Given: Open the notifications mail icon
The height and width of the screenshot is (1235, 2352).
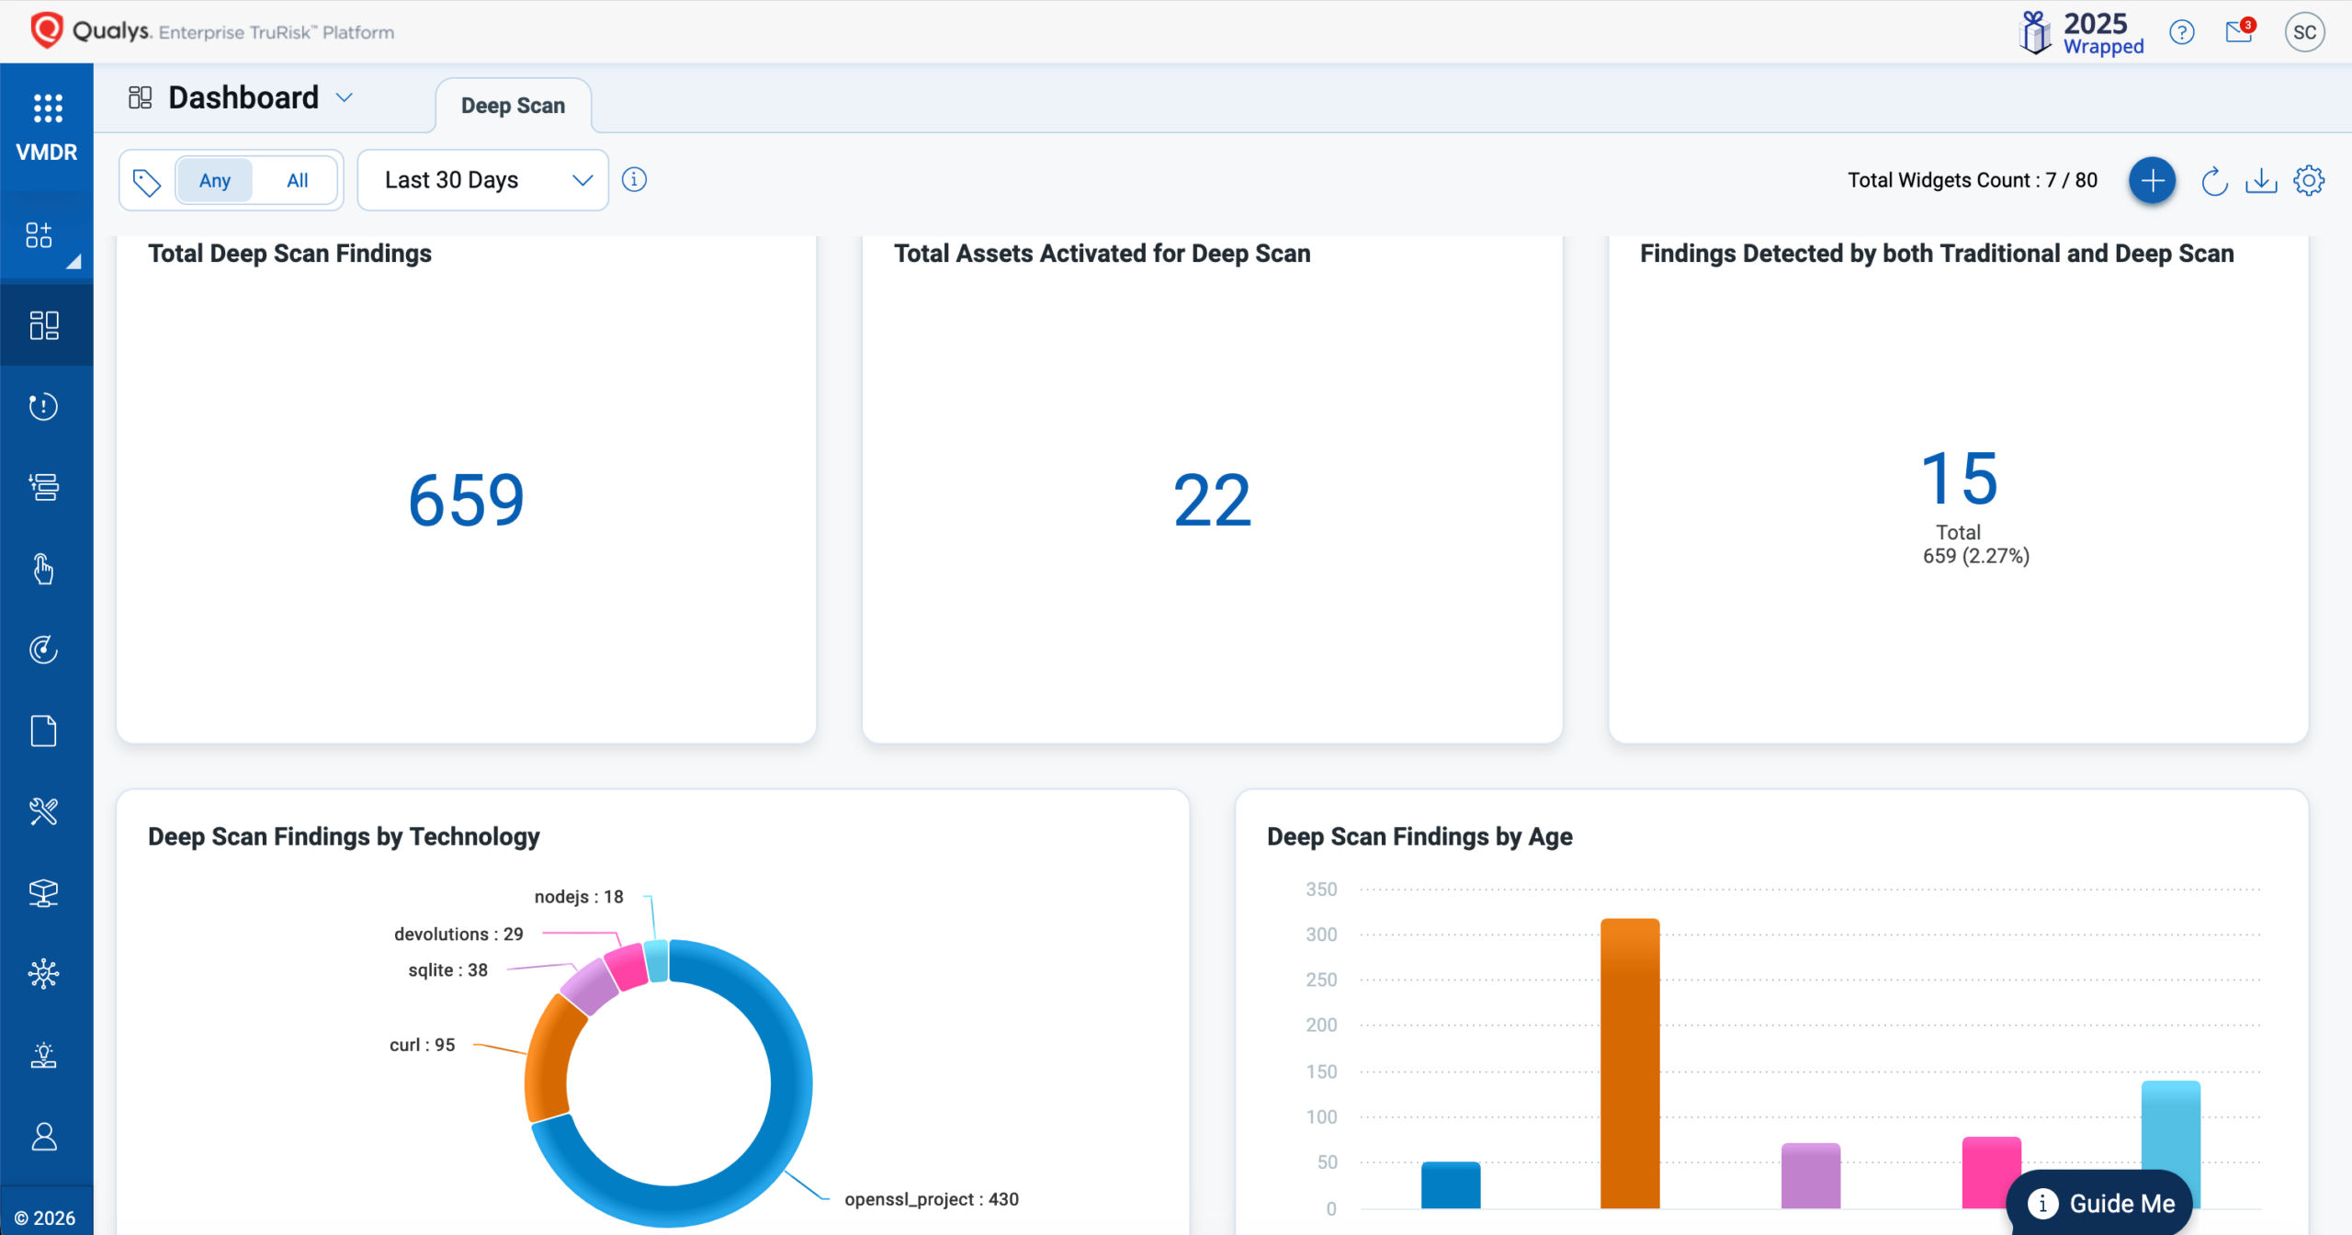Looking at the screenshot, I should pyautogui.click(x=2239, y=32).
